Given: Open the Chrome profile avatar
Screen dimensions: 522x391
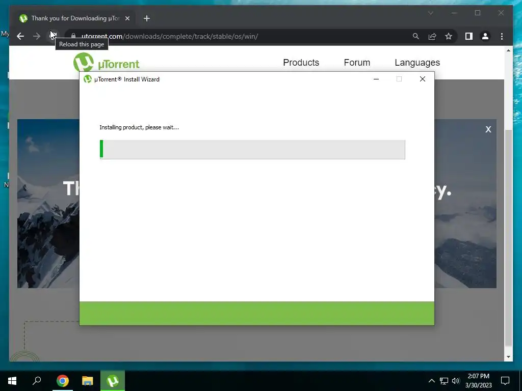Looking at the screenshot, I should point(485,36).
